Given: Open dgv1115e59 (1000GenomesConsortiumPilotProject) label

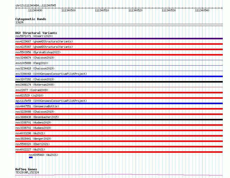Looking at the screenshot, I should pyautogui.click(x=51, y=101).
